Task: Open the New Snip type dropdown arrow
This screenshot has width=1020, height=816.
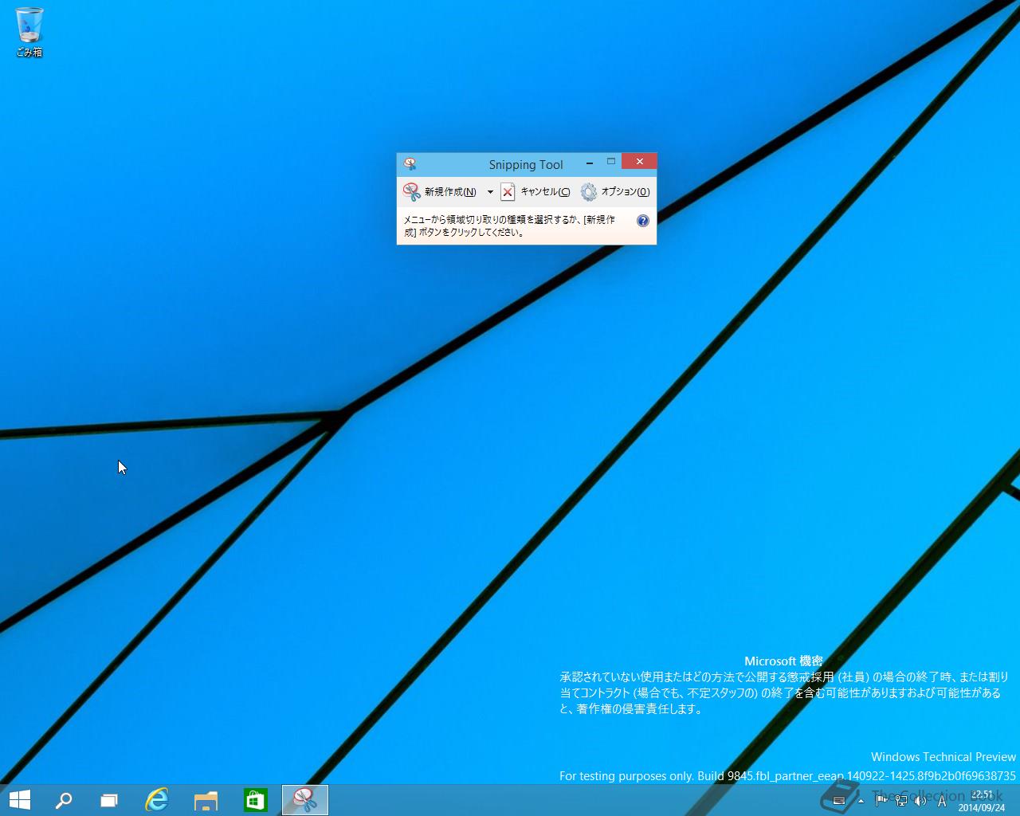Action: (x=490, y=192)
